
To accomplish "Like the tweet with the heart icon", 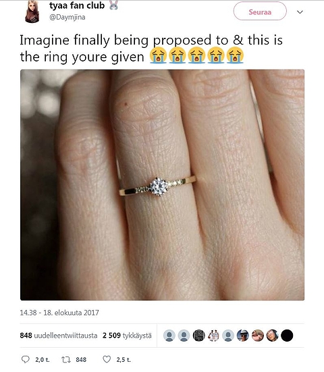I will 107,359.
